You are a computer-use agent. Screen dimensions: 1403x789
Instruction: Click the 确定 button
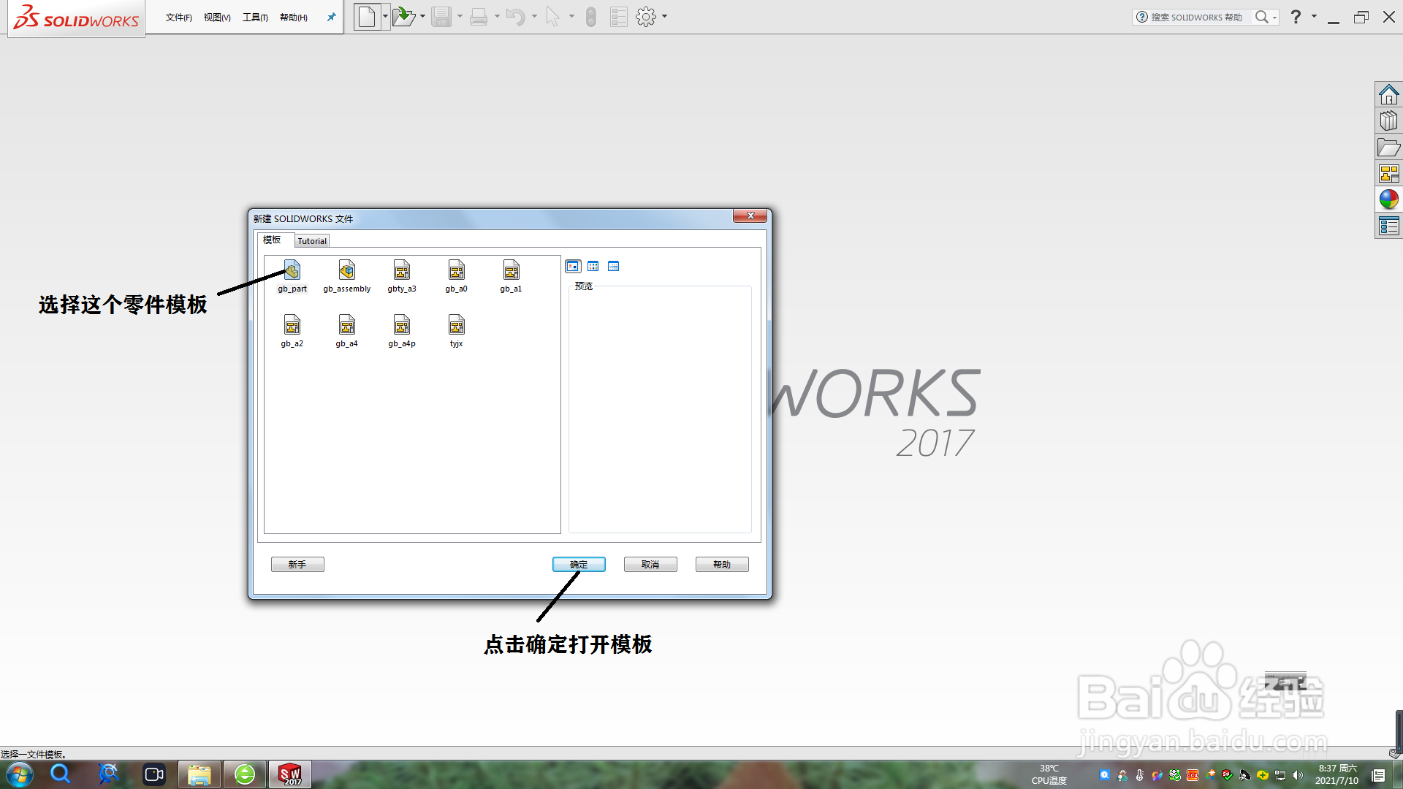(579, 564)
